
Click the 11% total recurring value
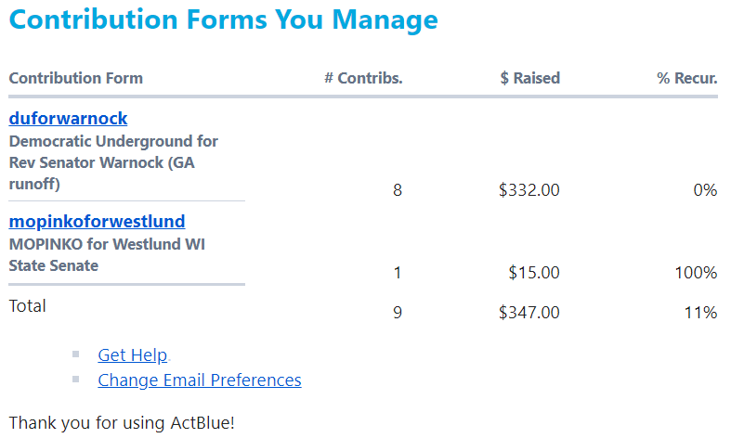(x=700, y=313)
